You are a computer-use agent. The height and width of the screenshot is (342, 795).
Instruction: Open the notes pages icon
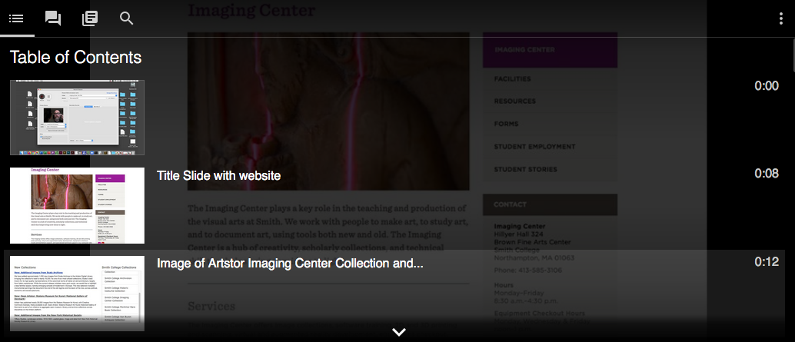(90, 18)
